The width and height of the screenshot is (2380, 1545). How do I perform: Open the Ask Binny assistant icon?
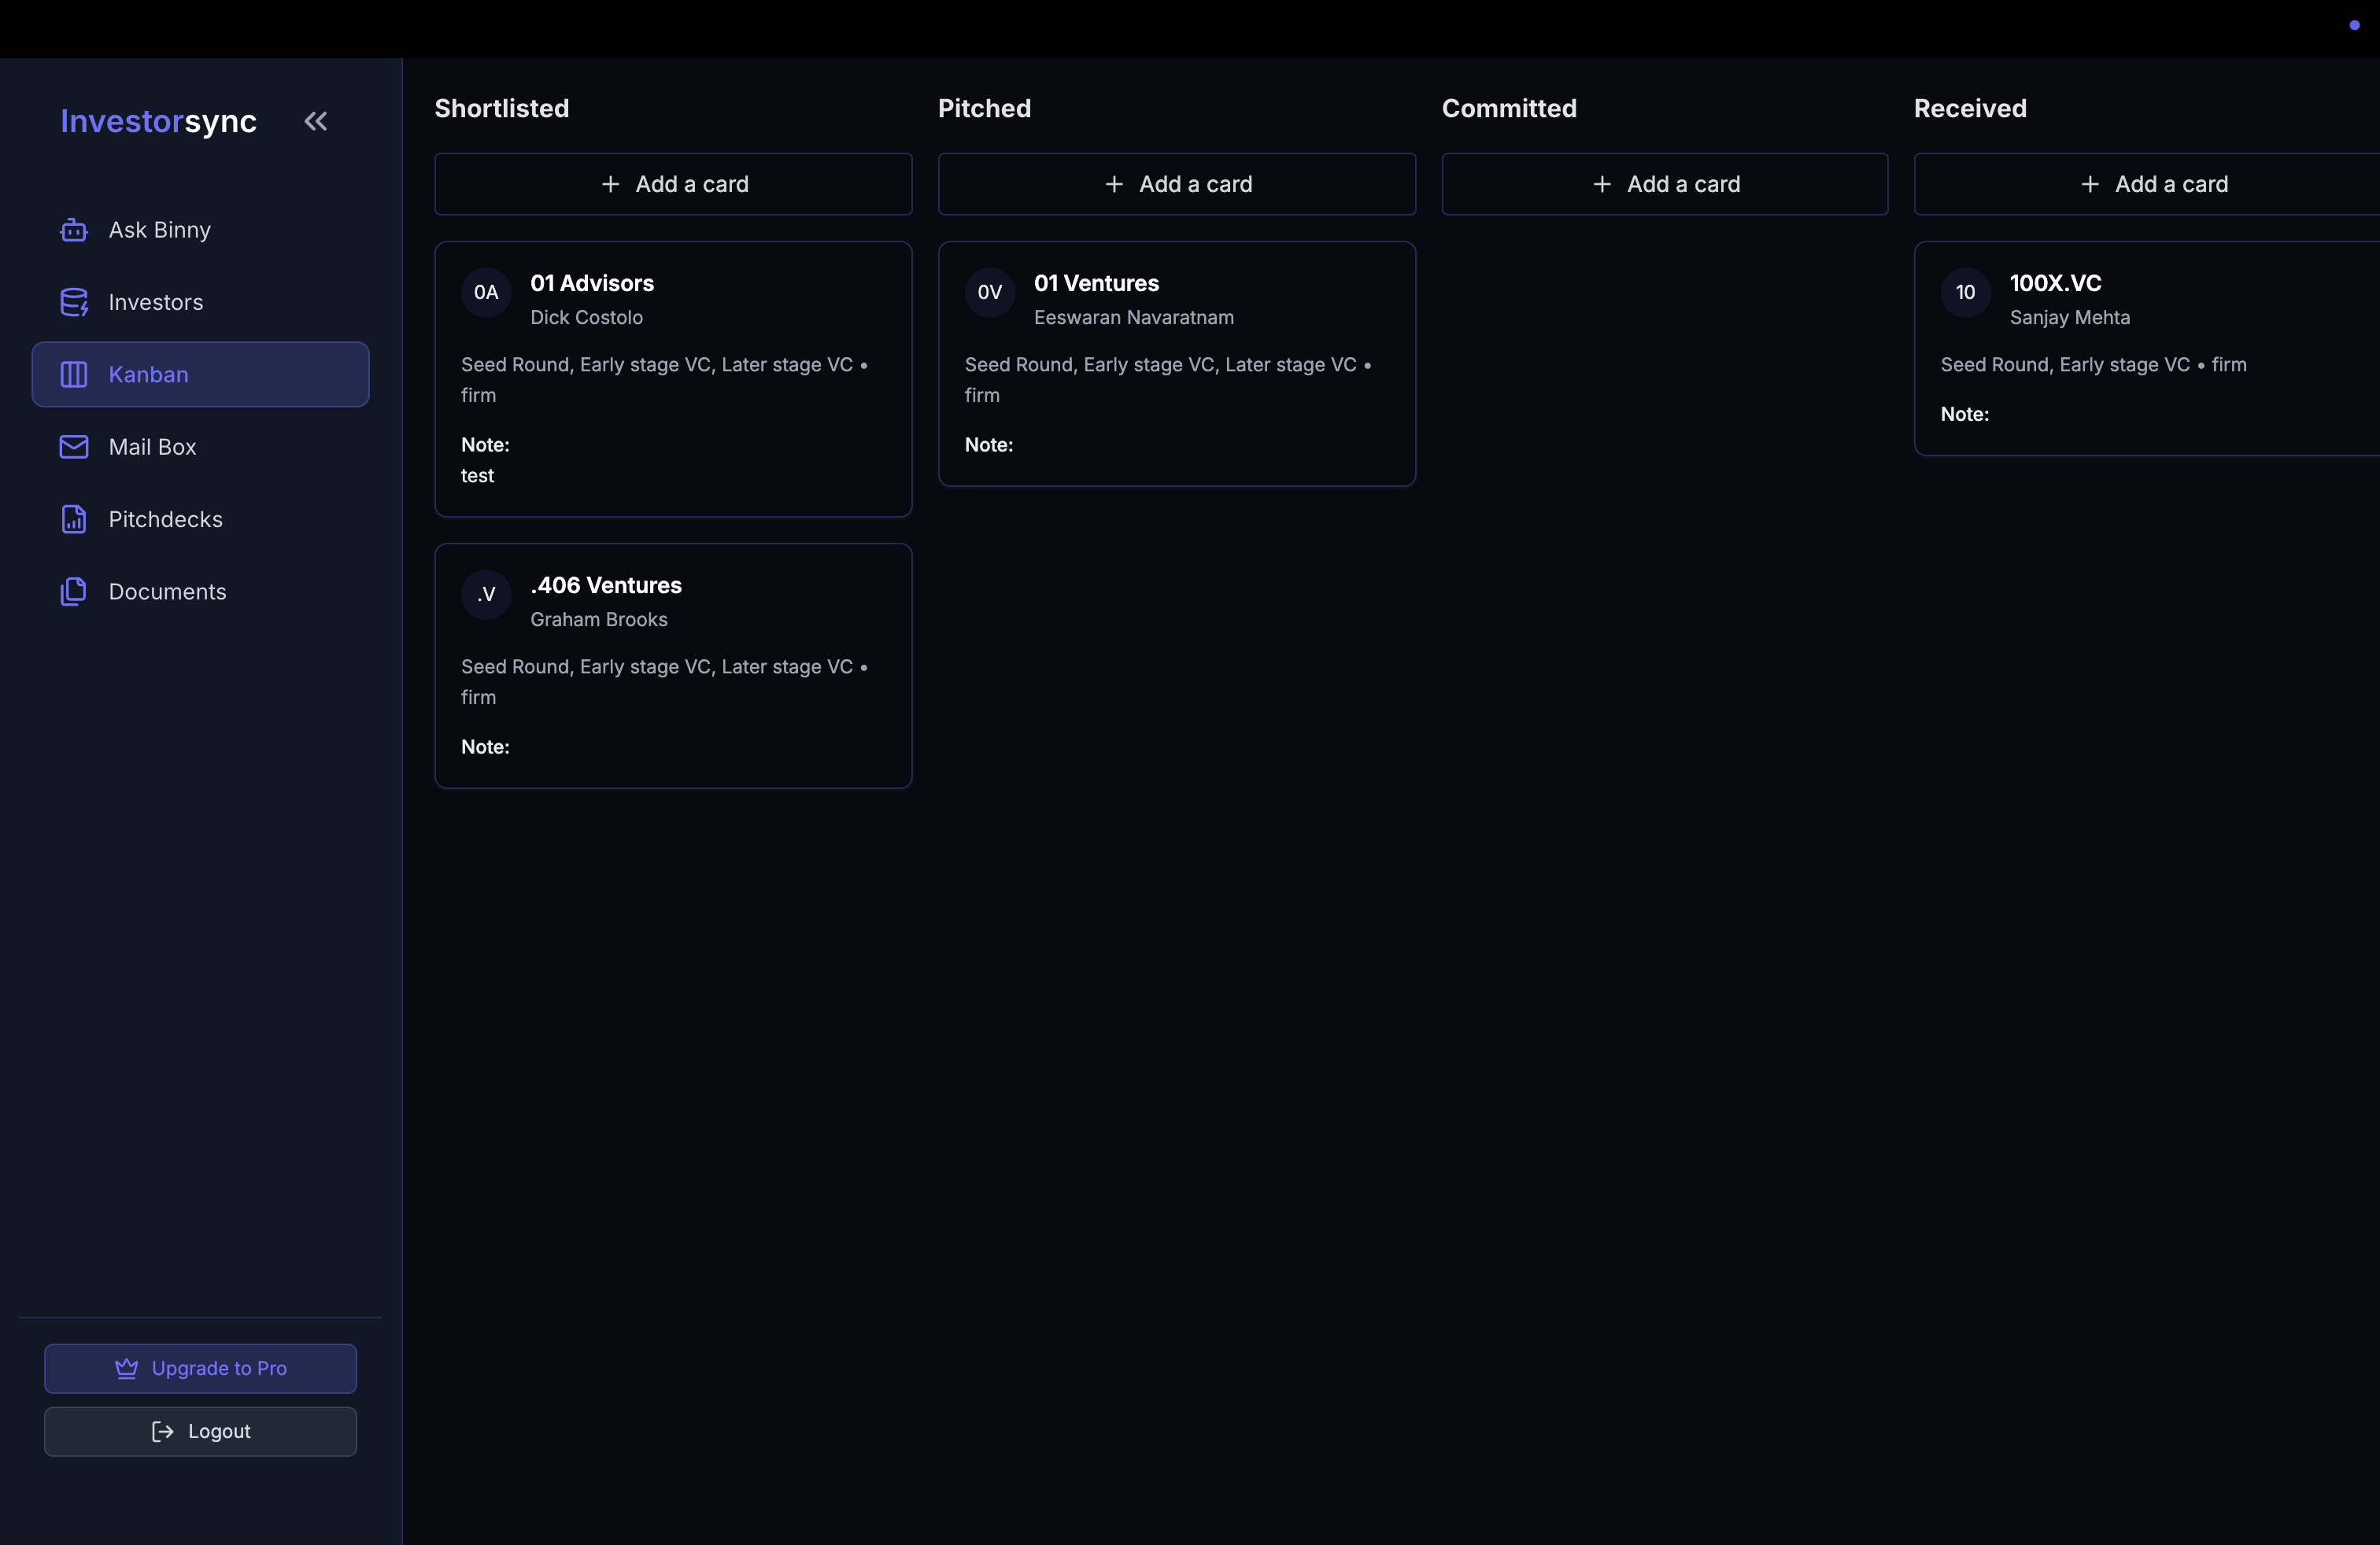click(73, 229)
